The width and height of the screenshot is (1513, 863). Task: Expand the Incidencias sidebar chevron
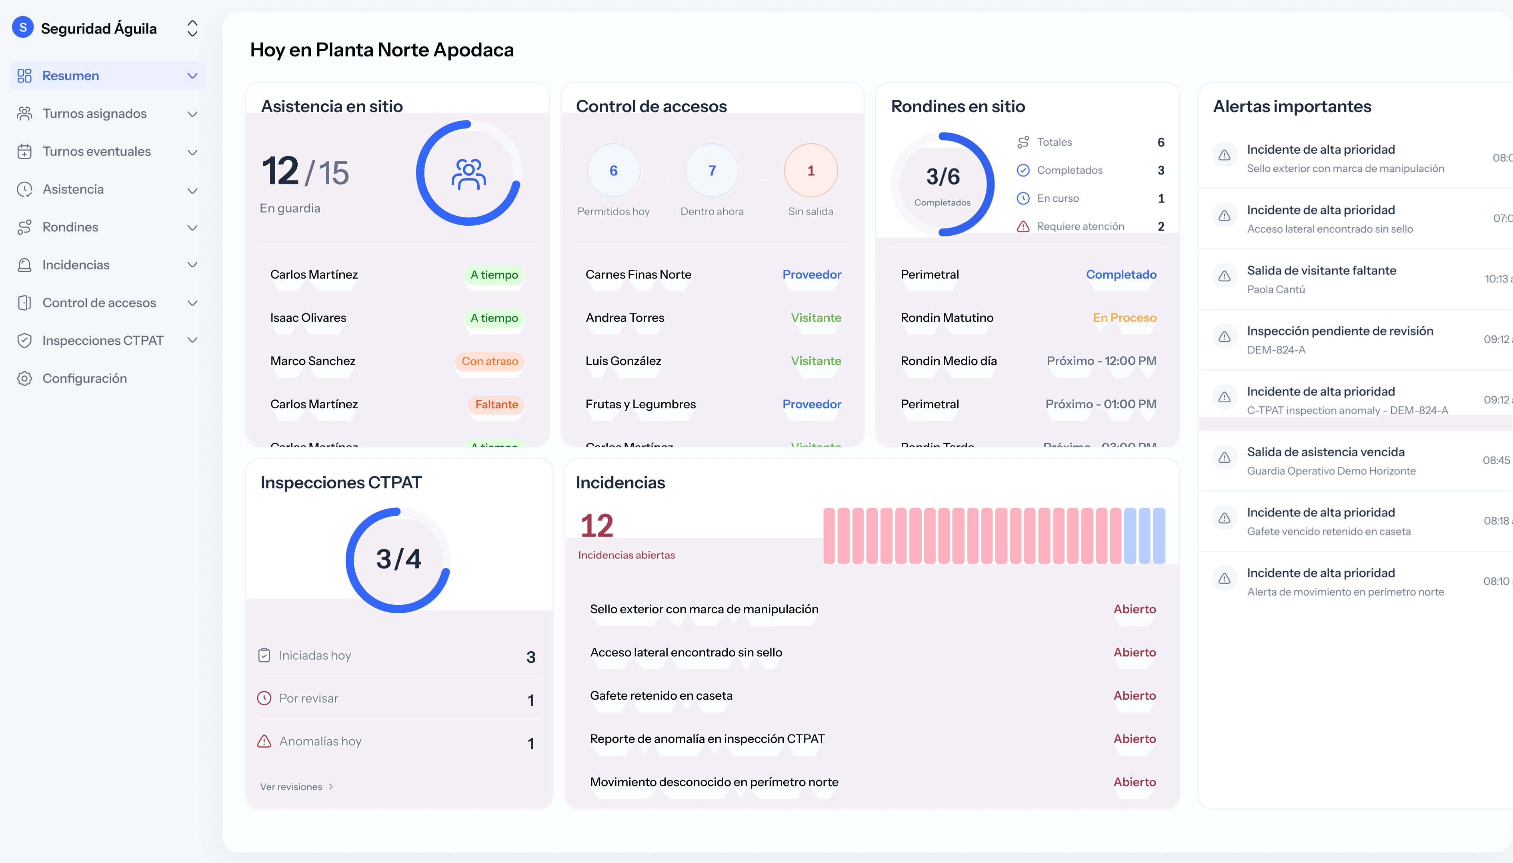coord(192,265)
